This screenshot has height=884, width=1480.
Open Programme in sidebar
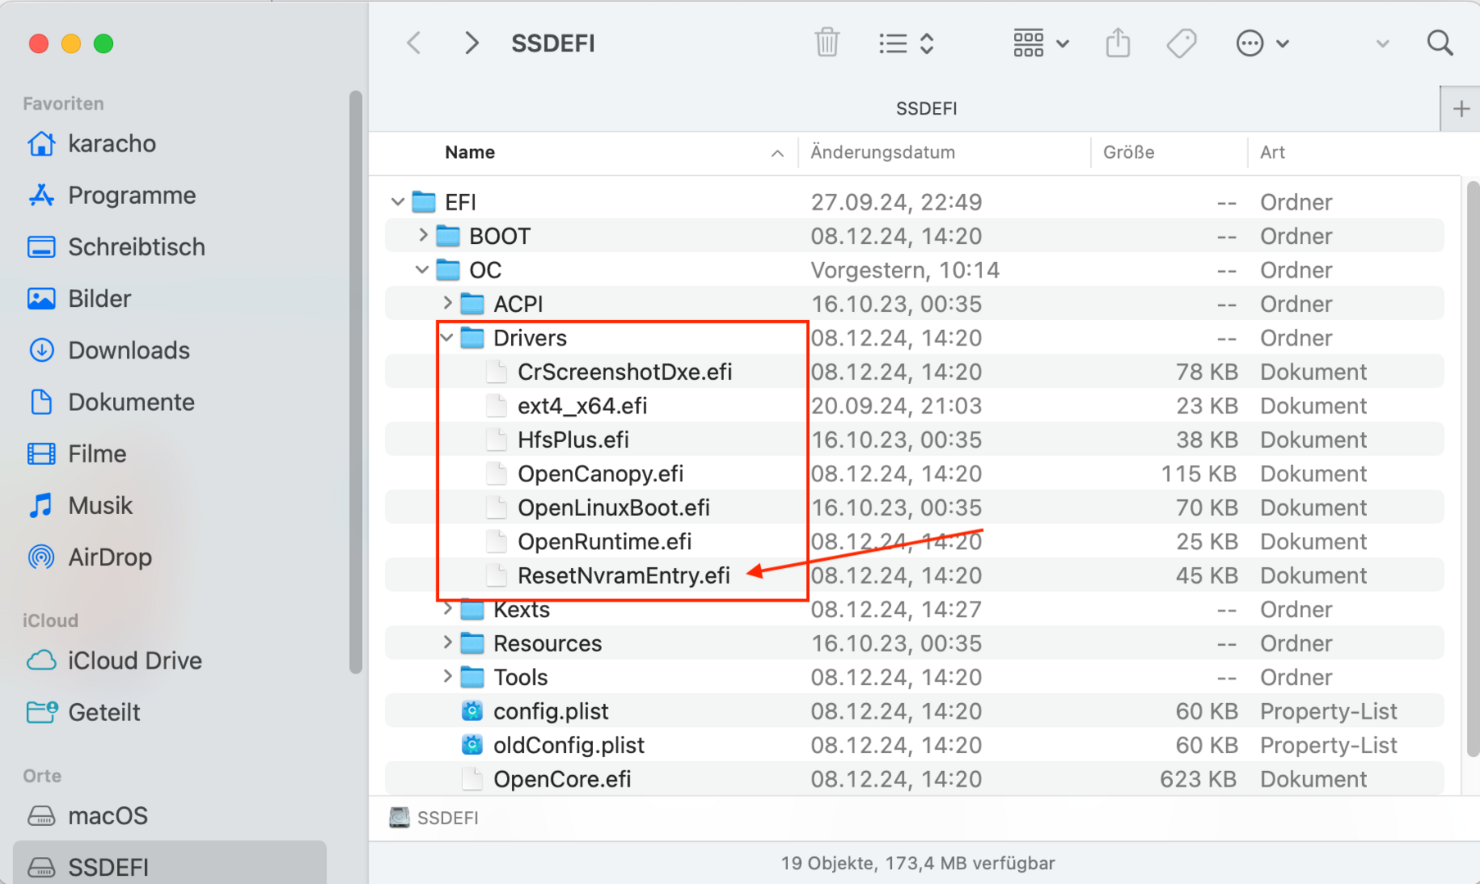tap(111, 196)
